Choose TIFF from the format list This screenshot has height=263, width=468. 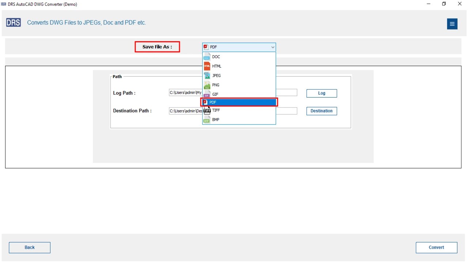[239, 110]
